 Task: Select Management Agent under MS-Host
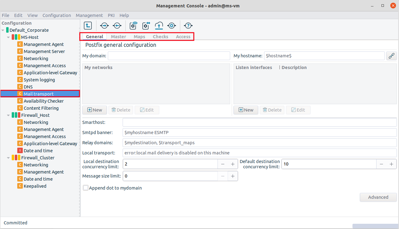(43, 44)
